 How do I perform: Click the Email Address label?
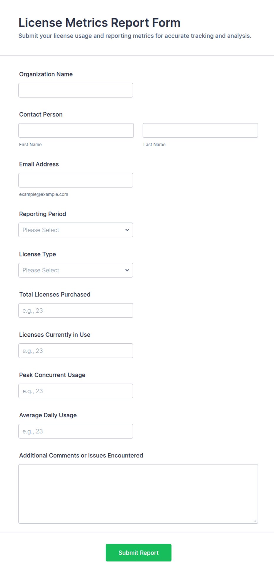pos(39,164)
